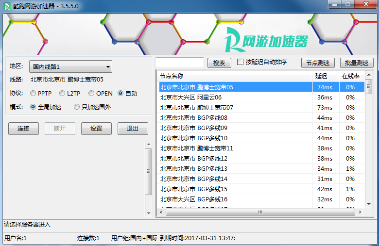The image size is (379, 246).
Task: Select node 北京市北京市 鹏博士宽带07
Action: pos(261,107)
